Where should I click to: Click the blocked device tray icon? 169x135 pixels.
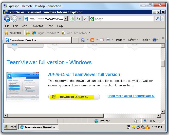(143, 127)
